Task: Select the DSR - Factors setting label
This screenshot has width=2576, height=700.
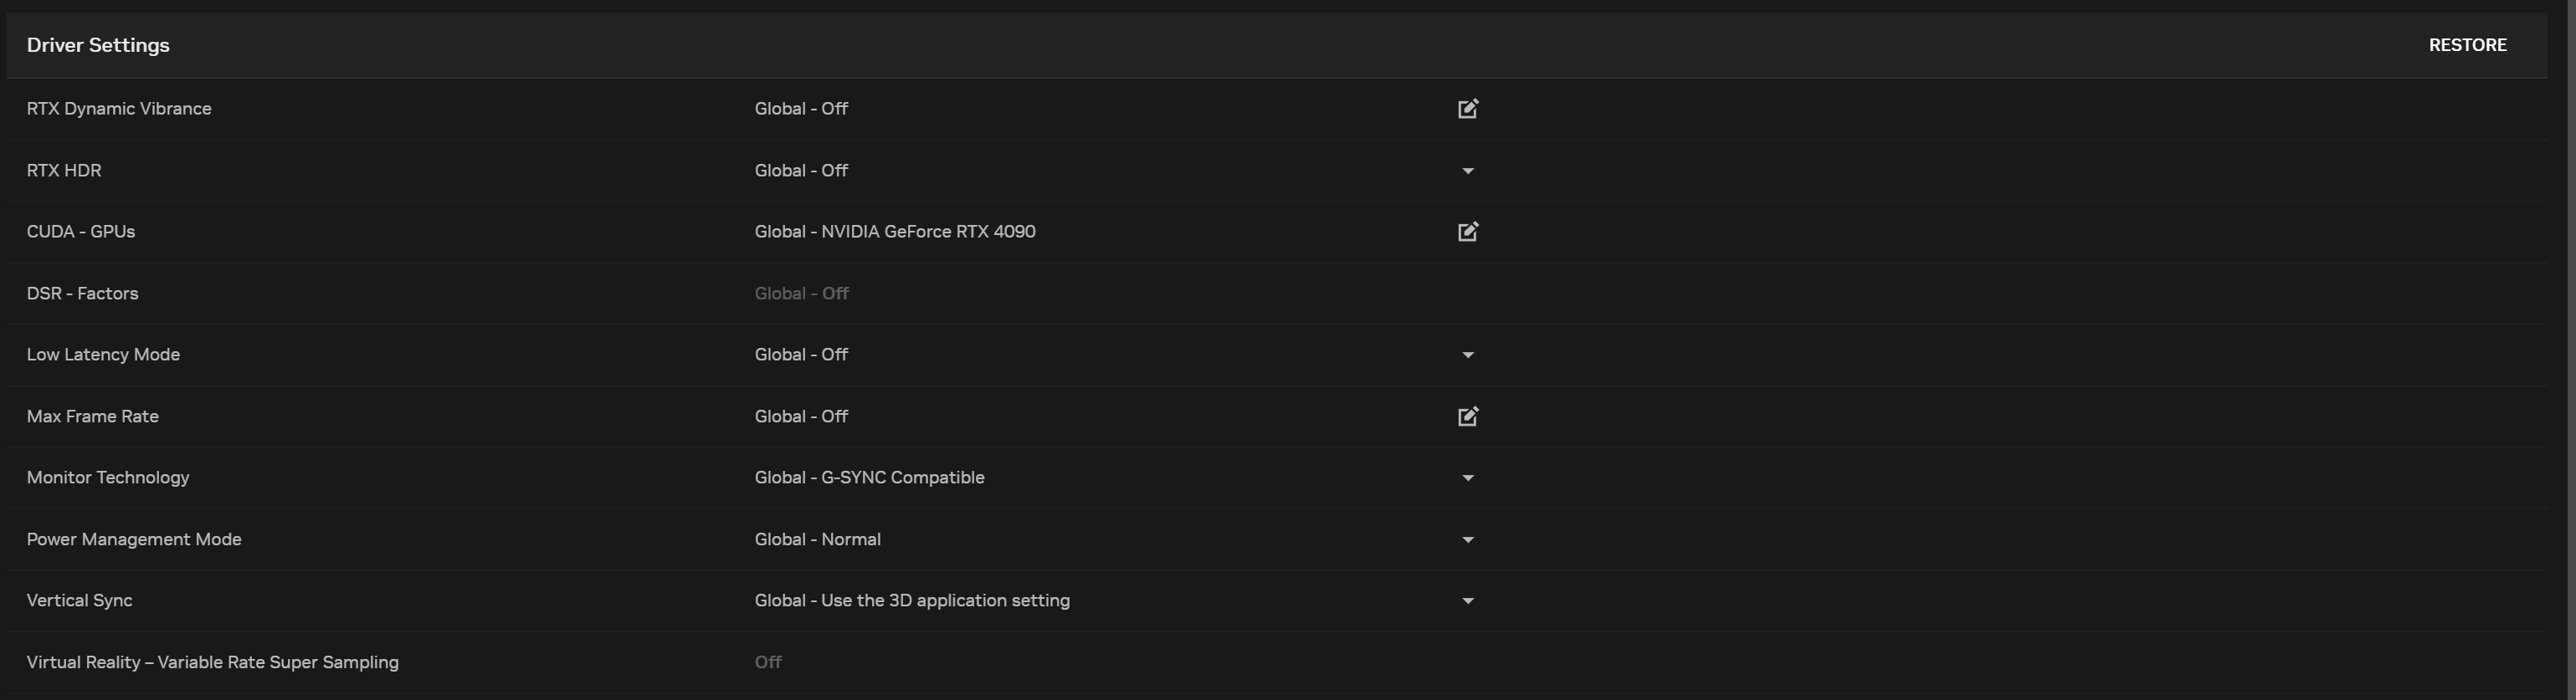Action: [x=82, y=293]
